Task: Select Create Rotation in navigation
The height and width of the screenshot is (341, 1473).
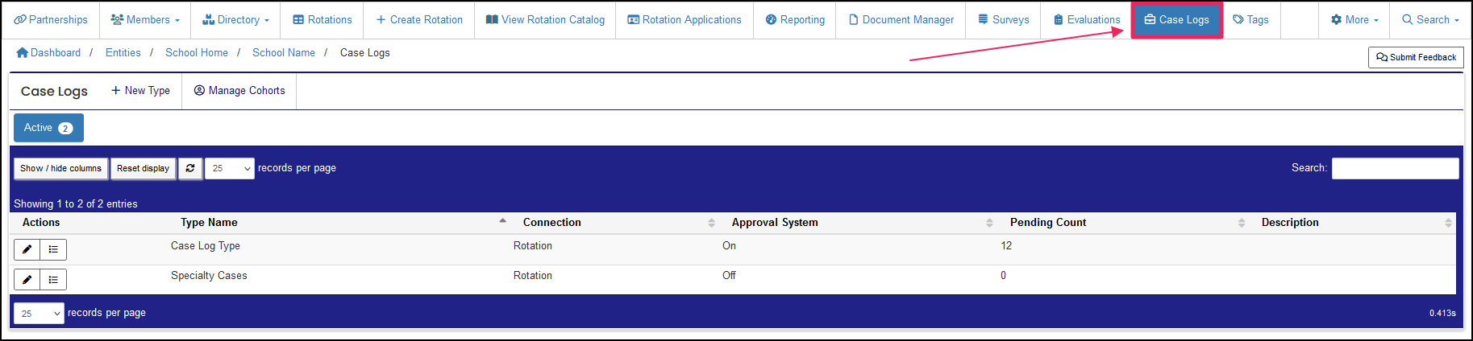Action: click(419, 19)
